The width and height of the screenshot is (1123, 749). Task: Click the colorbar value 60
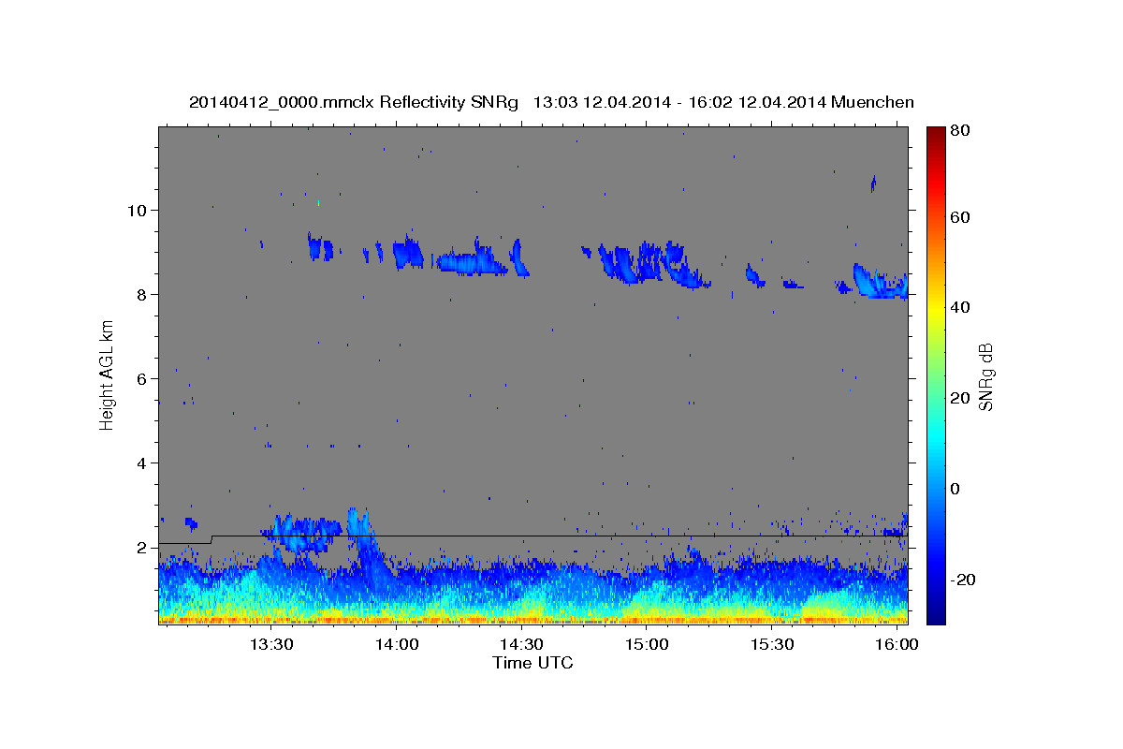[962, 217]
